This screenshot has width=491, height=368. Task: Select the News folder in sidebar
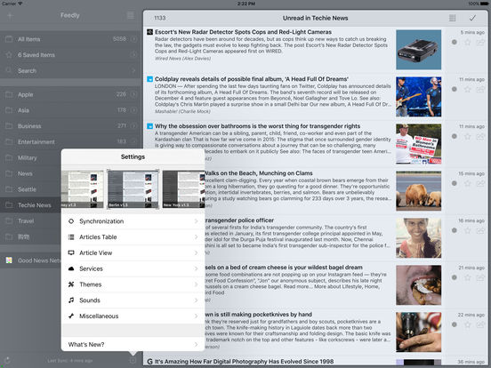30,173
